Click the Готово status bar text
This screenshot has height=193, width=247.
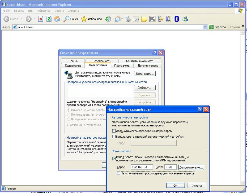pos(11,188)
